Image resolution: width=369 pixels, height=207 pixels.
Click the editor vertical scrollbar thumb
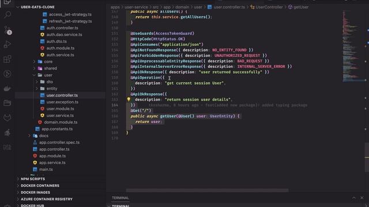coord(367,157)
